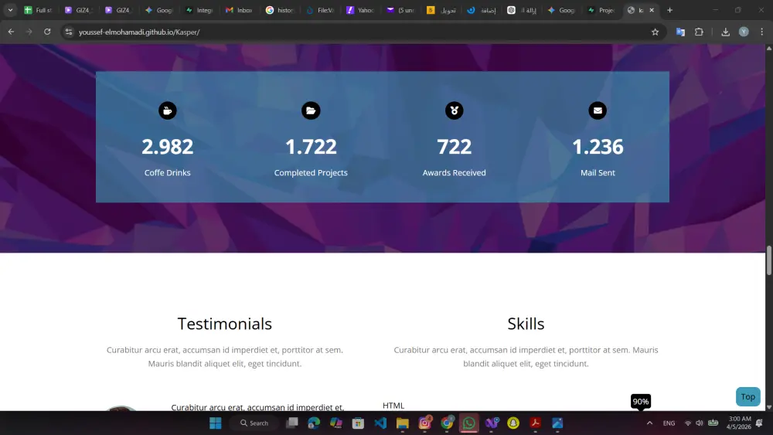The width and height of the screenshot is (773, 435).
Task: Click the Skills heading
Action: (526, 324)
